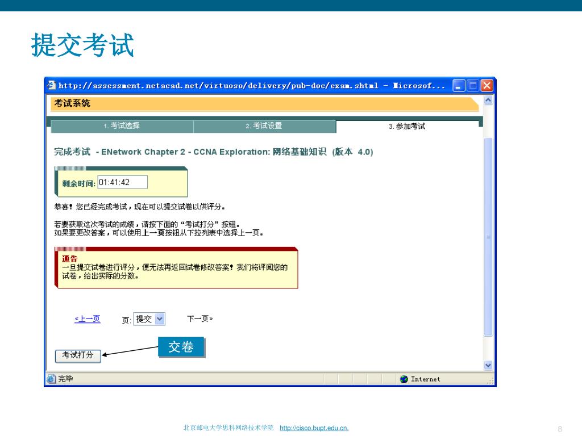Minimize the exam browser window
Viewport: 582px width, 436px height.
point(459,86)
